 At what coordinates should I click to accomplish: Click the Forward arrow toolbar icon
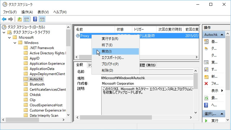[10, 19]
